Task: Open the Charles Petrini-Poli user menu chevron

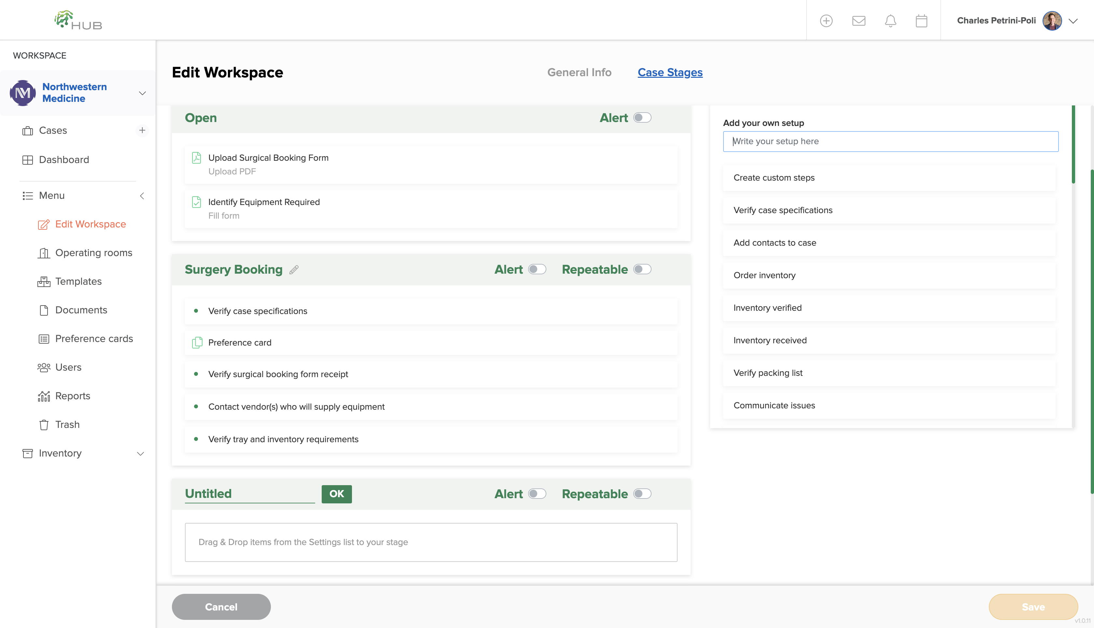Action: [x=1073, y=21]
